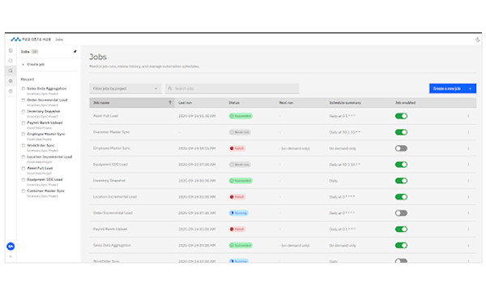Click the pin icon in Jobs panel
Screen dimensions: 486x296
[75, 52]
